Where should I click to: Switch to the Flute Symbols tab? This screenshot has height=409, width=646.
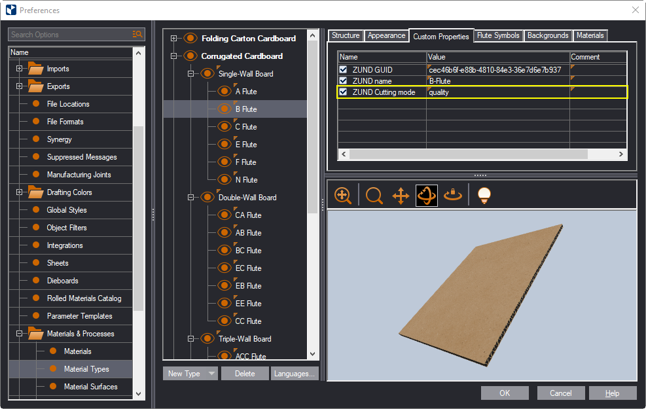coord(498,36)
